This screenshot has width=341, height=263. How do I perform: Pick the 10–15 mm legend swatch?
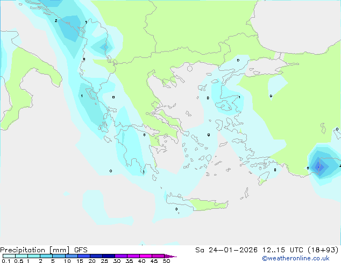pyautogui.click(x=71, y=256)
